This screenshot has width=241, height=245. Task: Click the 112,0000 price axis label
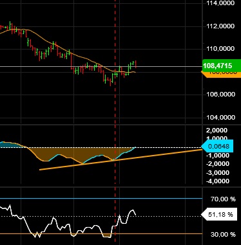pos(220,26)
